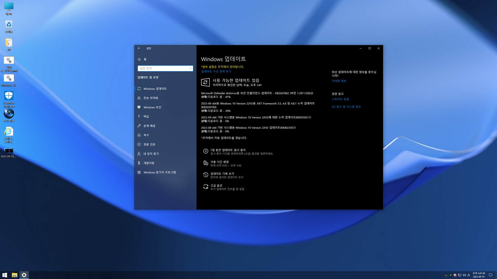Click the gear-refresh icon for '고급 옵션'

click(x=205, y=187)
